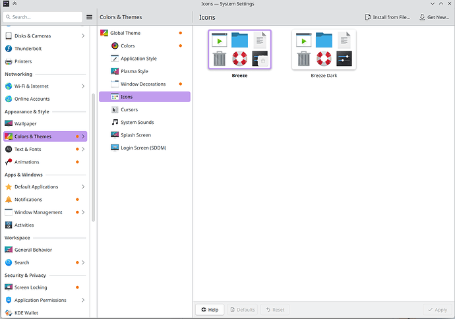Open Cursors theme settings icon
The image size is (455, 319).
pos(115,109)
